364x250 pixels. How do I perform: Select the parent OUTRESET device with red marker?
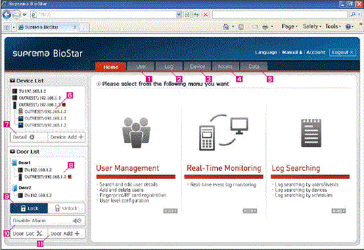click(39, 105)
